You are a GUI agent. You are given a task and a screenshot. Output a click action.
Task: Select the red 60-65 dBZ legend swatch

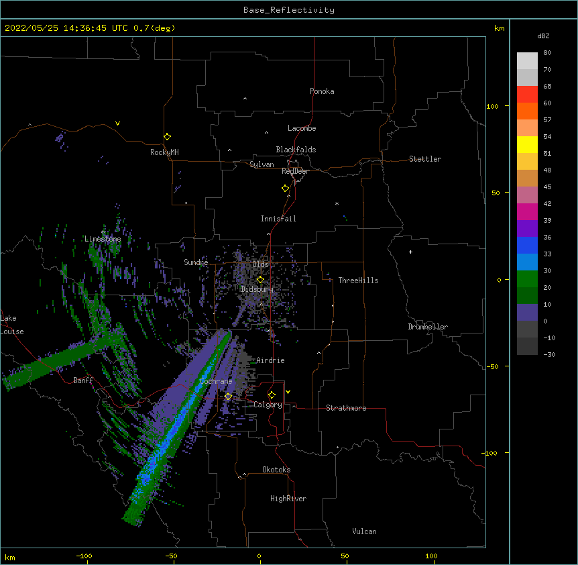(x=527, y=95)
